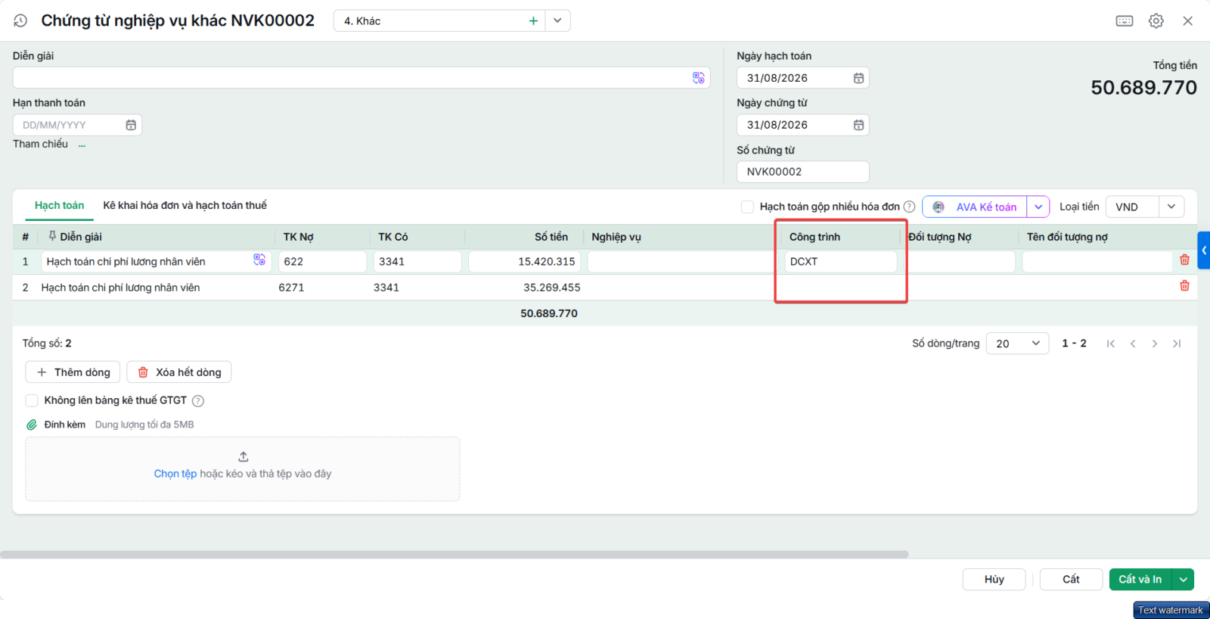Screen dimensions: 1210x619
Task: Click row 2 Diễn giải text
Action: [x=120, y=288]
